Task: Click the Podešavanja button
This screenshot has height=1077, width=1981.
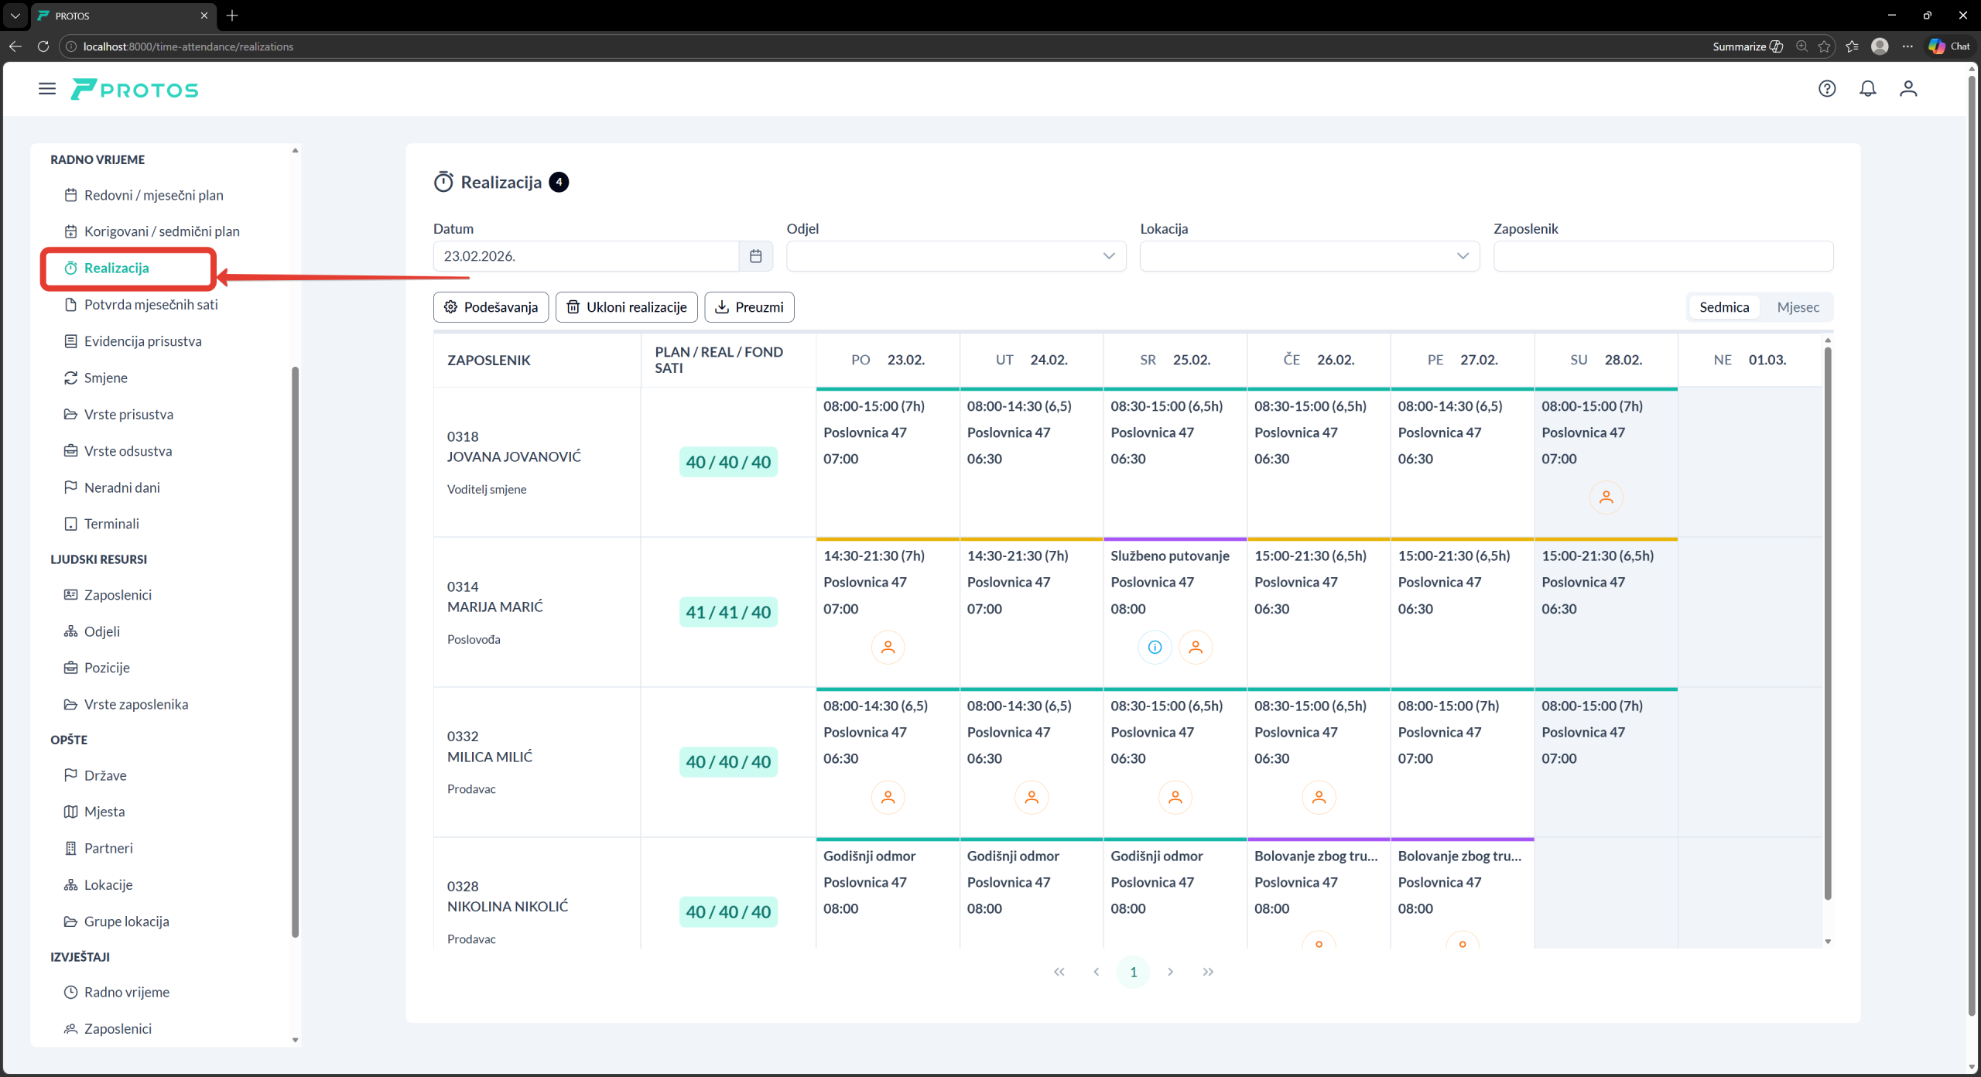Action: [491, 307]
